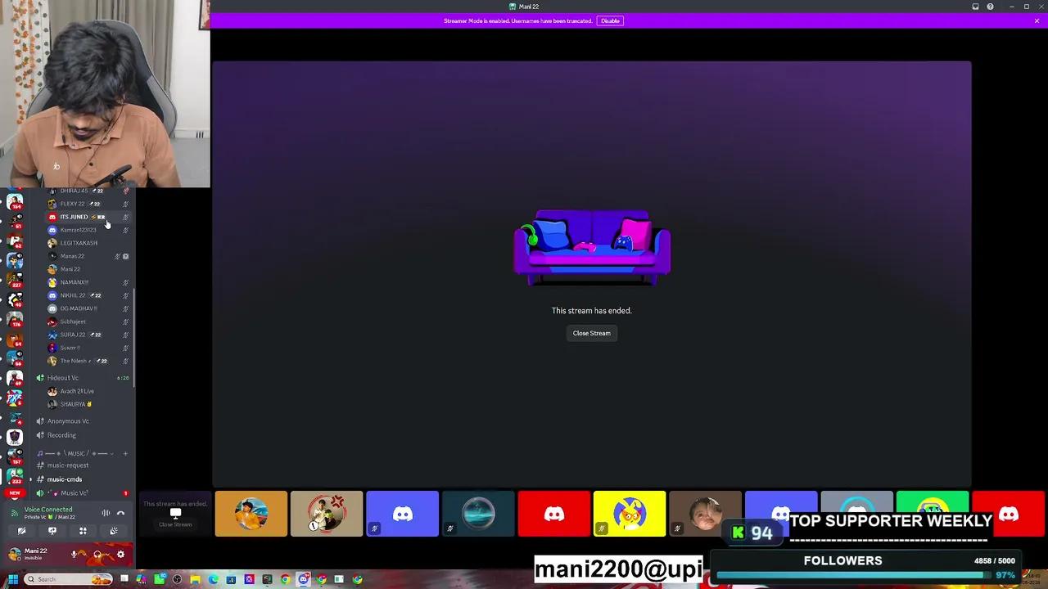Close the ended stream
The image size is (1048, 589).
(x=591, y=333)
